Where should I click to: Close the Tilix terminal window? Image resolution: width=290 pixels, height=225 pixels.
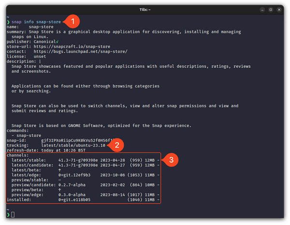click(279, 10)
